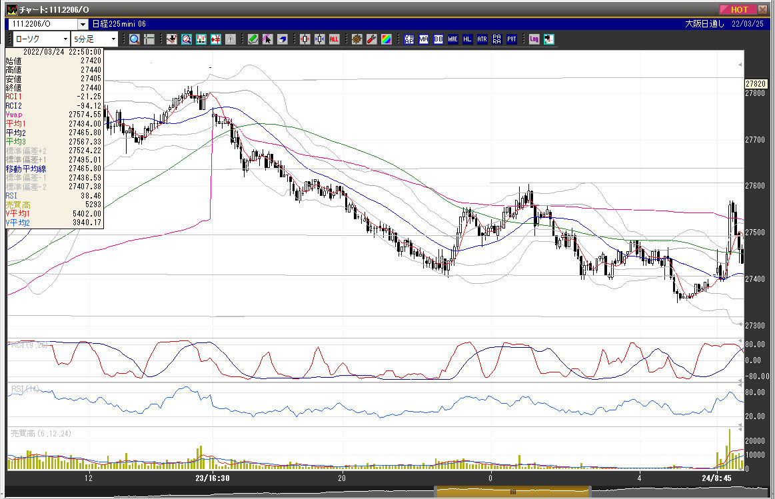Click the 日経225mini 06 instrument name

coord(119,24)
